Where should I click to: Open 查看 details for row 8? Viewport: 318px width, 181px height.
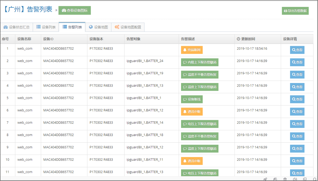(x=297, y=136)
